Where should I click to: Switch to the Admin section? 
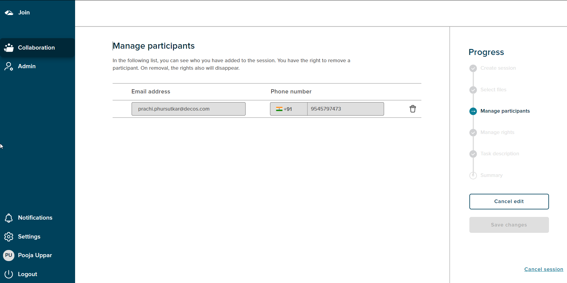27,66
